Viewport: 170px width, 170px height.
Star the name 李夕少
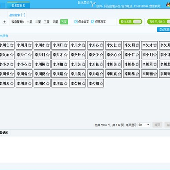[x=102, y=55]
